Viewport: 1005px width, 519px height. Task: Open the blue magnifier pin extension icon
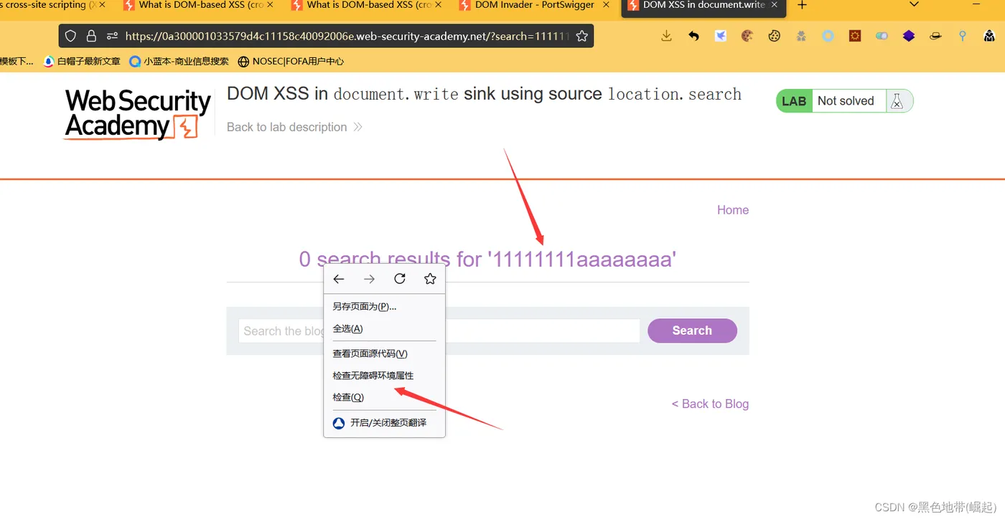click(x=963, y=36)
